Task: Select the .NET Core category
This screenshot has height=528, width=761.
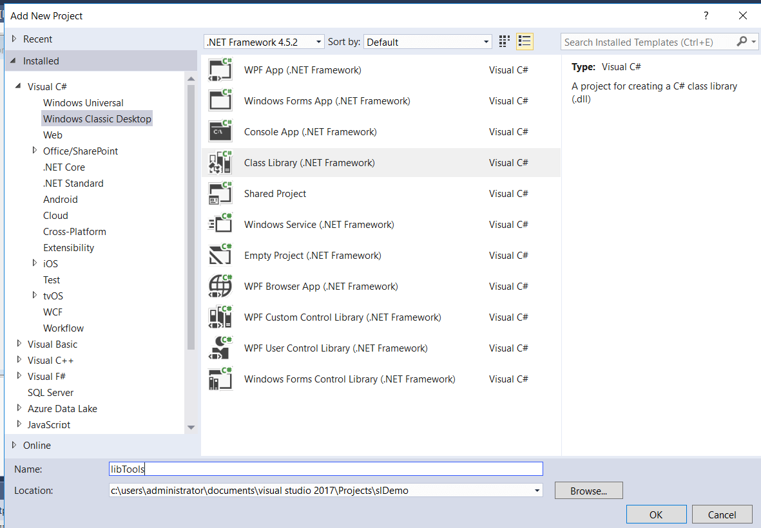Action: tap(64, 167)
